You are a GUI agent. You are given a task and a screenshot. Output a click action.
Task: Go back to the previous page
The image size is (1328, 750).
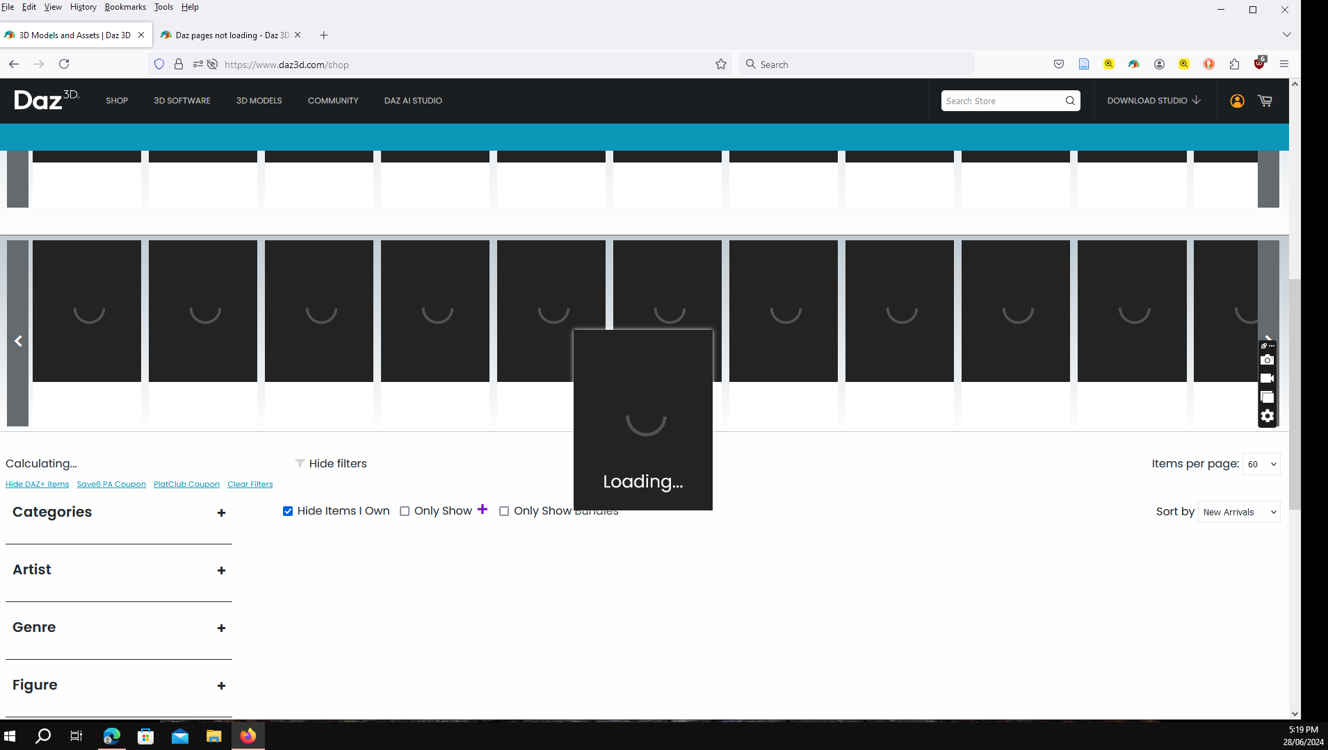[x=14, y=64]
